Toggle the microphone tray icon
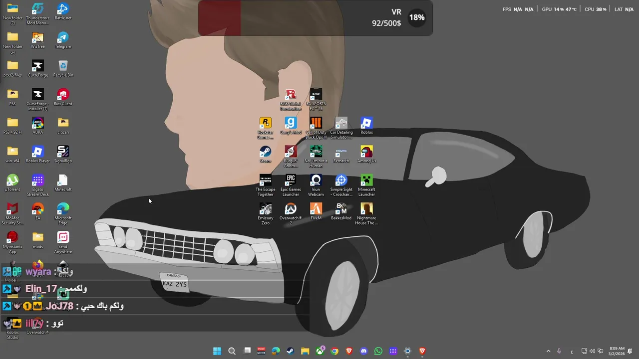This screenshot has height=359, width=639. pyautogui.click(x=559, y=351)
